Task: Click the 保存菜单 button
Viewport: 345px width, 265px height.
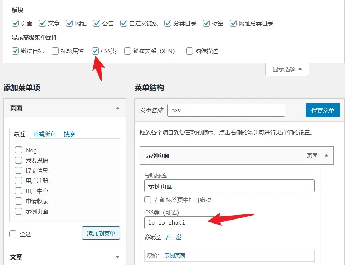Action: [x=322, y=110]
